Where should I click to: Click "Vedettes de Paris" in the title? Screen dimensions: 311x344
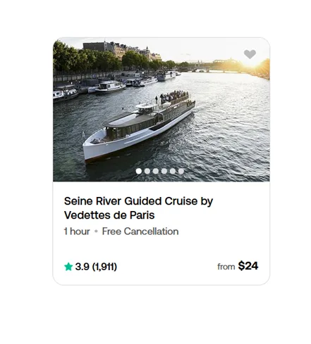pos(109,215)
